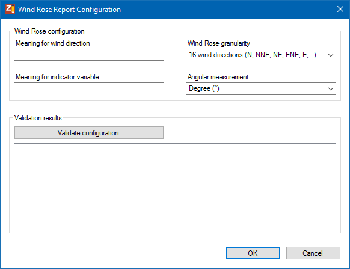The width and height of the screenshot is (350, 269).
Task: Click the Meaning for indicator variable label
Action: click(x=57, y=77)
